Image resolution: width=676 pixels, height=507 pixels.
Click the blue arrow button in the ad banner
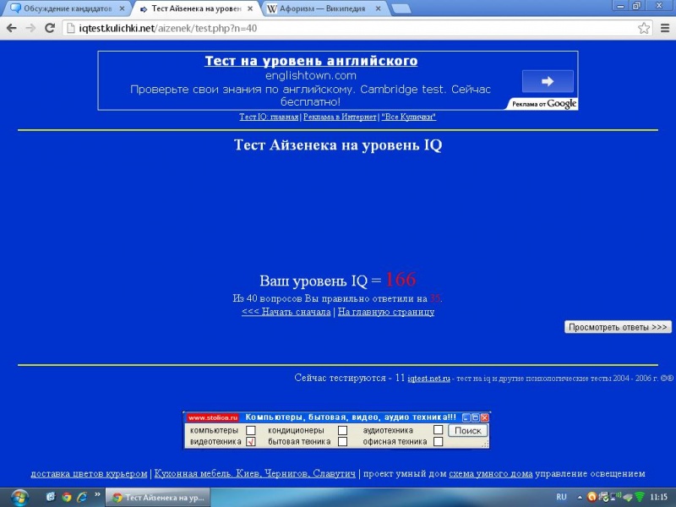[x=548, y=81]
